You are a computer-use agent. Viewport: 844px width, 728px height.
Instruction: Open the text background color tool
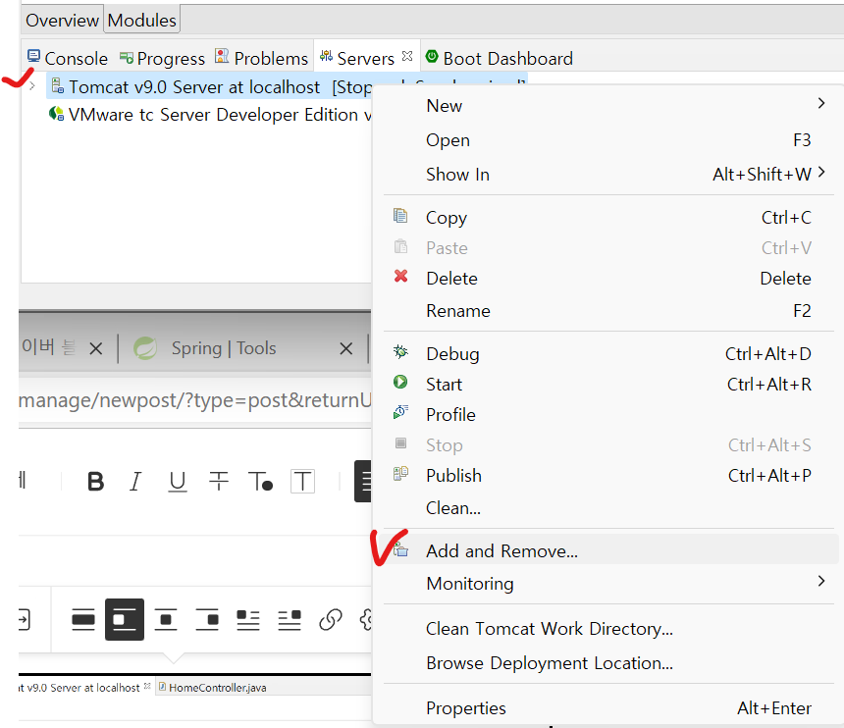tap(302, 481)
